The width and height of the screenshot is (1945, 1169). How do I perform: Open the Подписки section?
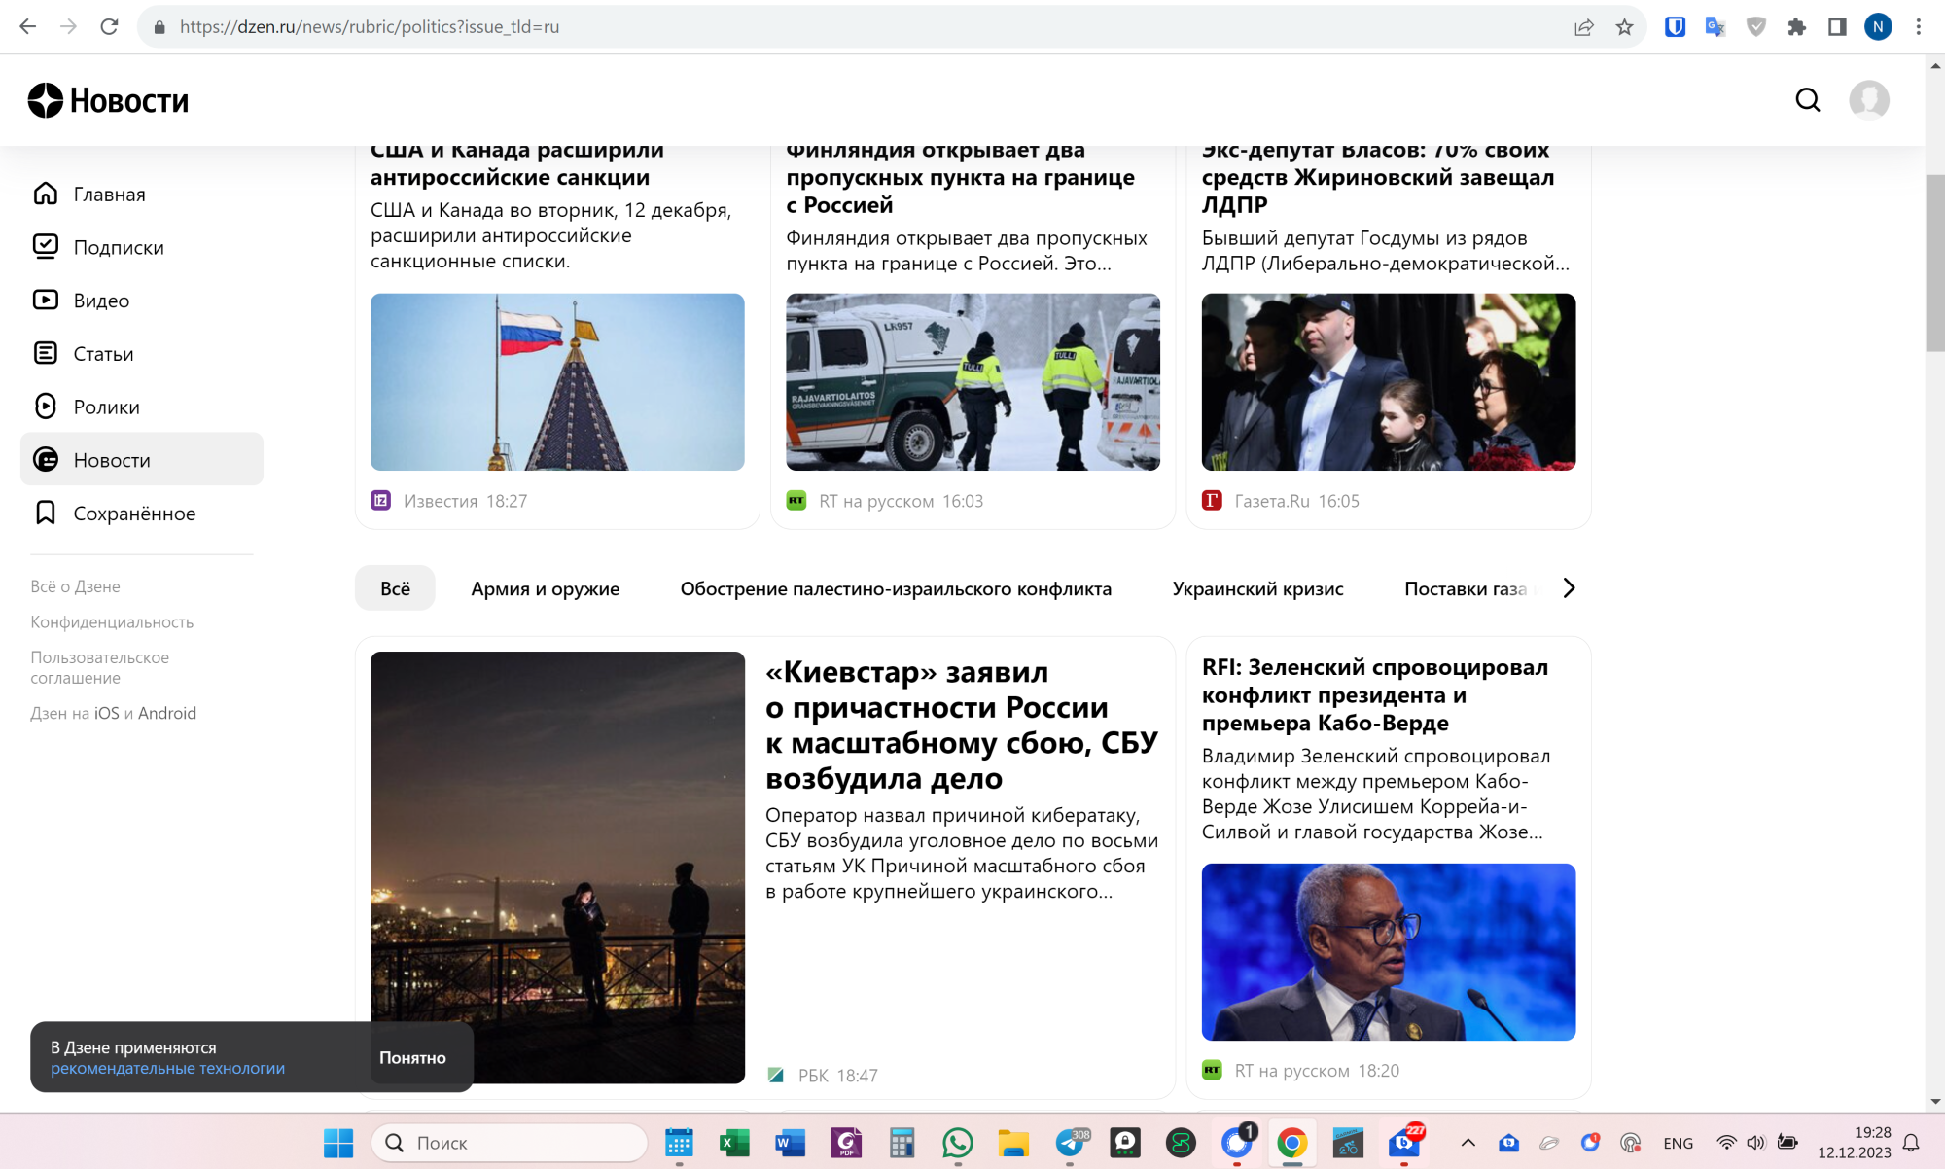coord(118,246)
